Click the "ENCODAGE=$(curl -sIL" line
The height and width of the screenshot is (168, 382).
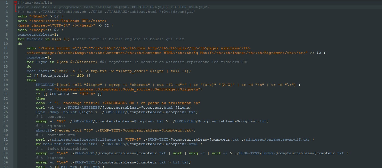pyautogui.click(x=168, y=85)
